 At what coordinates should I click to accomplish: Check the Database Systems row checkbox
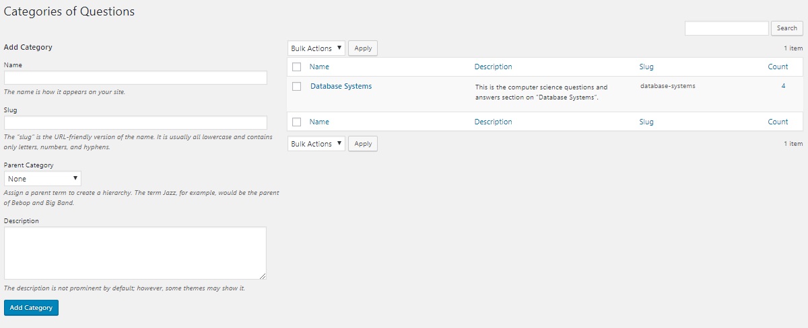tap(296, 87)
